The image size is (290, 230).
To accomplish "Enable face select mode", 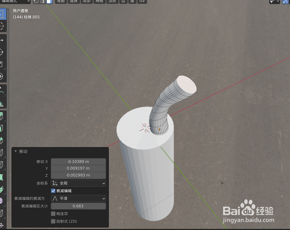I will (x=49, y=2).
